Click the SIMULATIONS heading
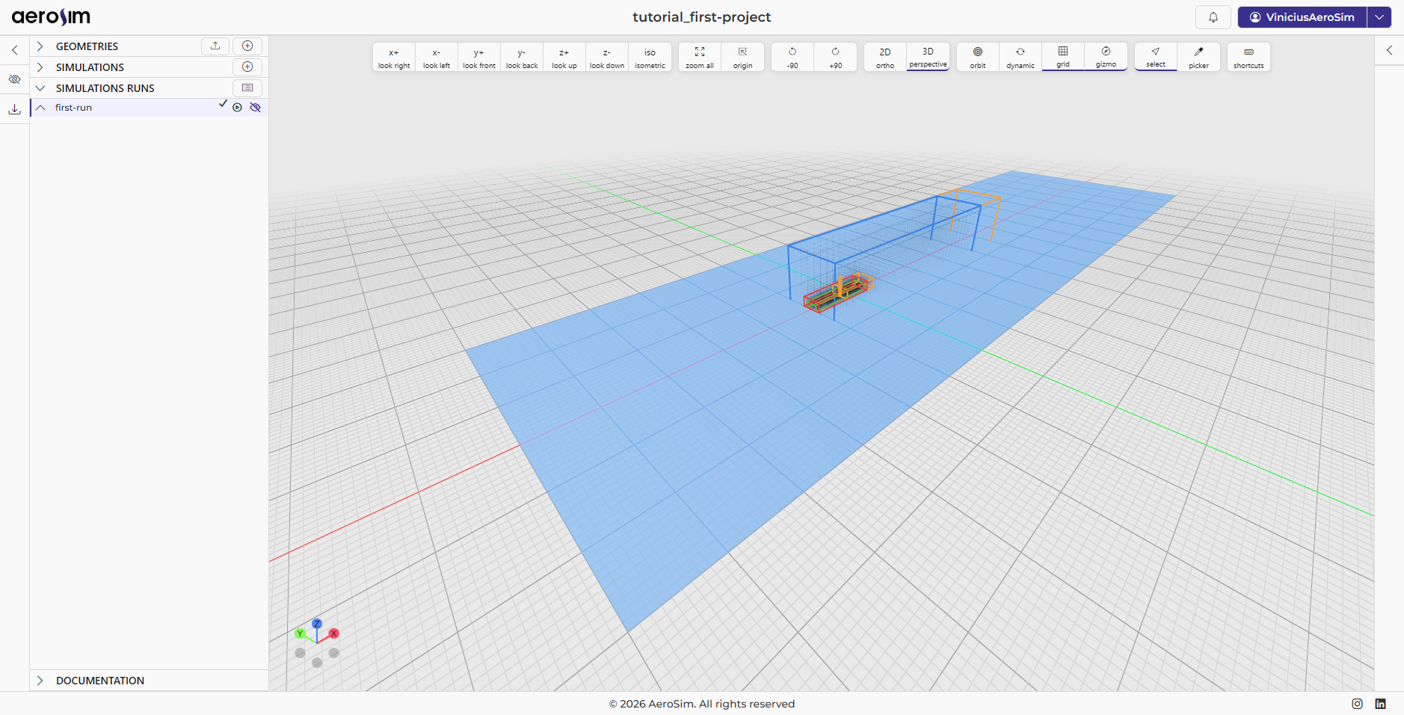1404x715 pixels. [90, 67]
